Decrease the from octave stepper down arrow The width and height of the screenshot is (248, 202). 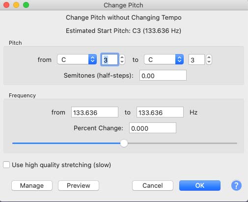click(122, 62)
